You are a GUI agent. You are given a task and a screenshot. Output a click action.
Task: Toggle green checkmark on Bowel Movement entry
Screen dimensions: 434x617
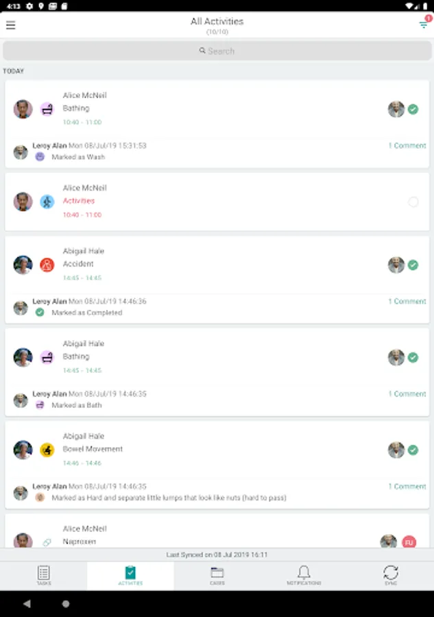[x=413, y=450]
